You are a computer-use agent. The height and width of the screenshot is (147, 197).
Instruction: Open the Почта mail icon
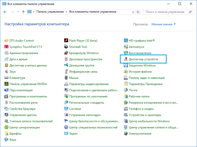point(126,90)
